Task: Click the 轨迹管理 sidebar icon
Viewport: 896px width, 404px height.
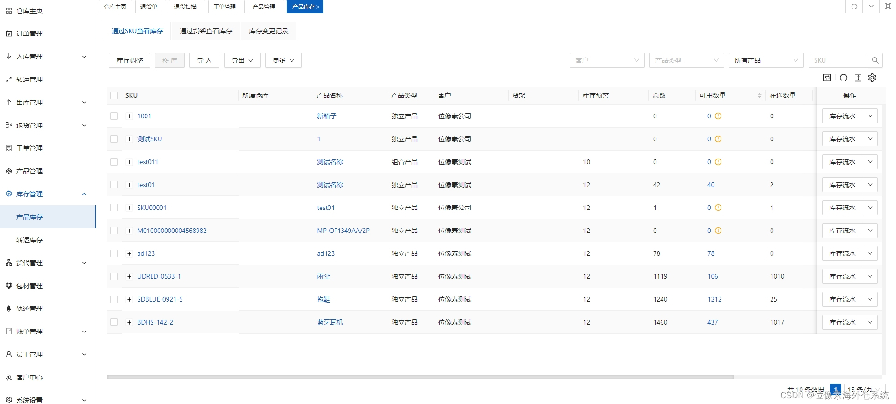Action: tap(9, 309)
